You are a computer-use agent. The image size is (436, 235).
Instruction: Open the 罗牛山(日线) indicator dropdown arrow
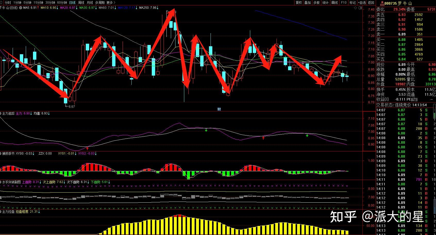20,8
